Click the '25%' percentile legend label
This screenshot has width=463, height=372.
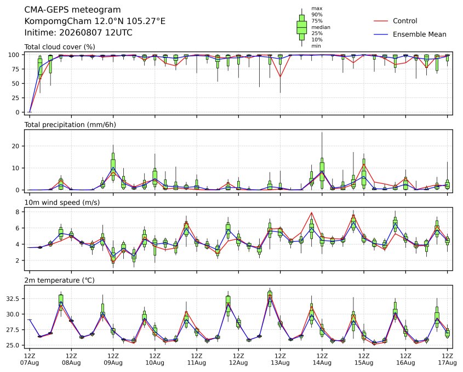[317, 33]
